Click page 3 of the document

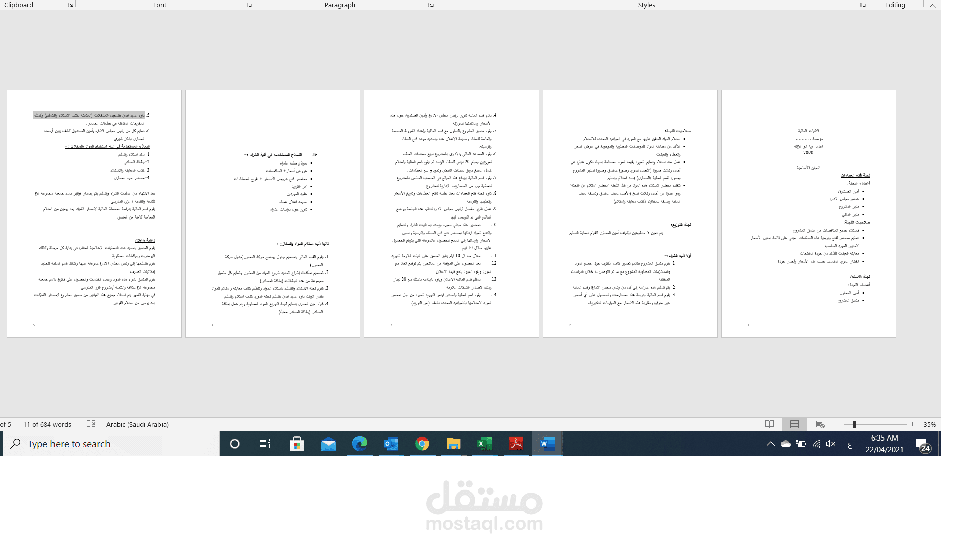(451, 213)
